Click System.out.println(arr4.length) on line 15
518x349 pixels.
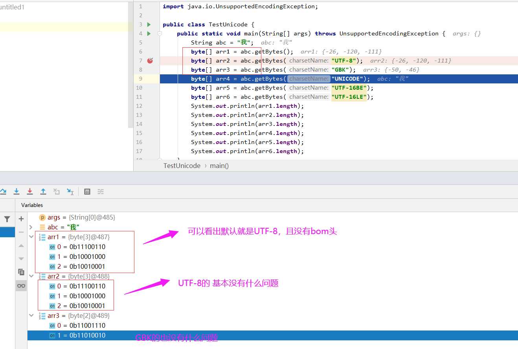click(x=248, y=133)
